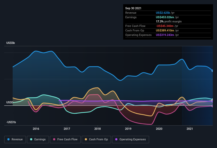The height and width of the screenshot is (148, 217).
Task: Click the 2018 x-axis label
Action: pos(98,129)
